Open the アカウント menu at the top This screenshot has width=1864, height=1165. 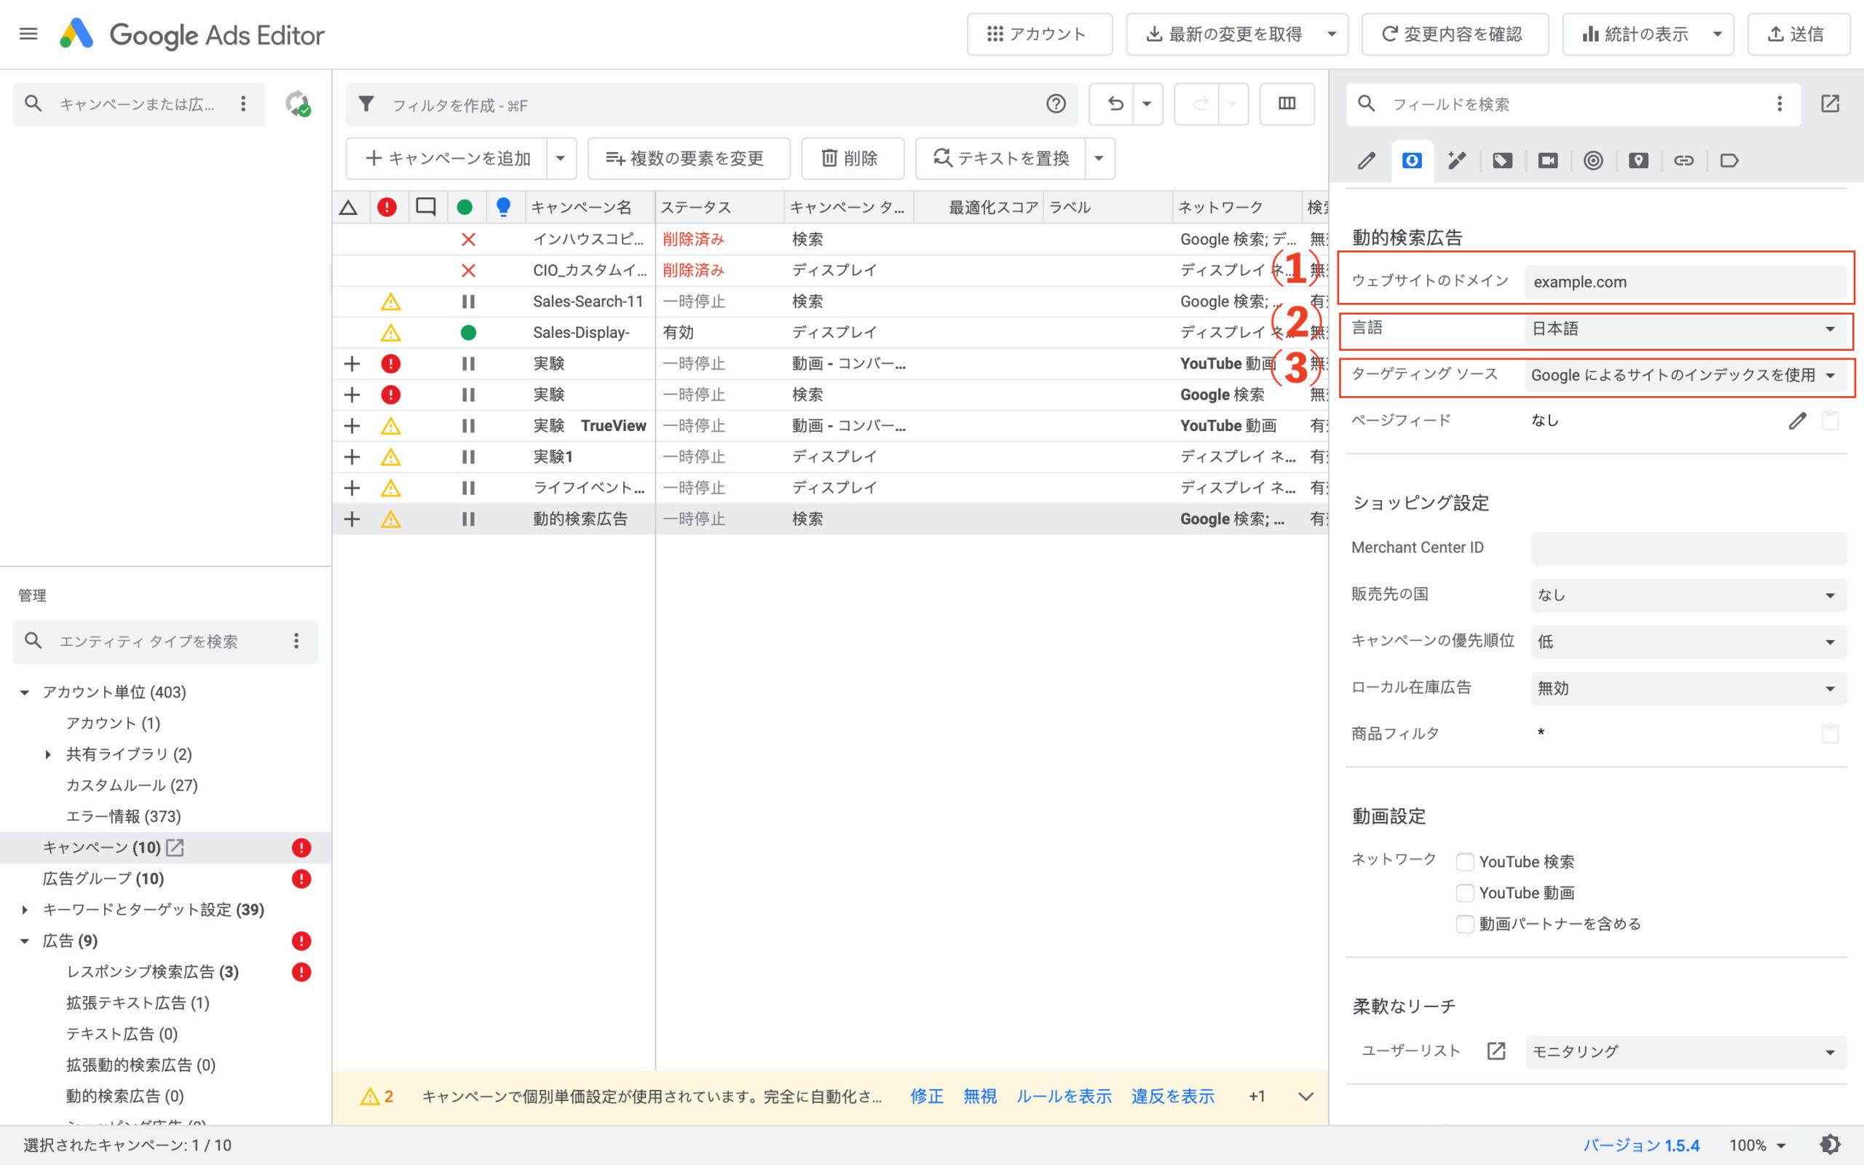(1039, 34)
